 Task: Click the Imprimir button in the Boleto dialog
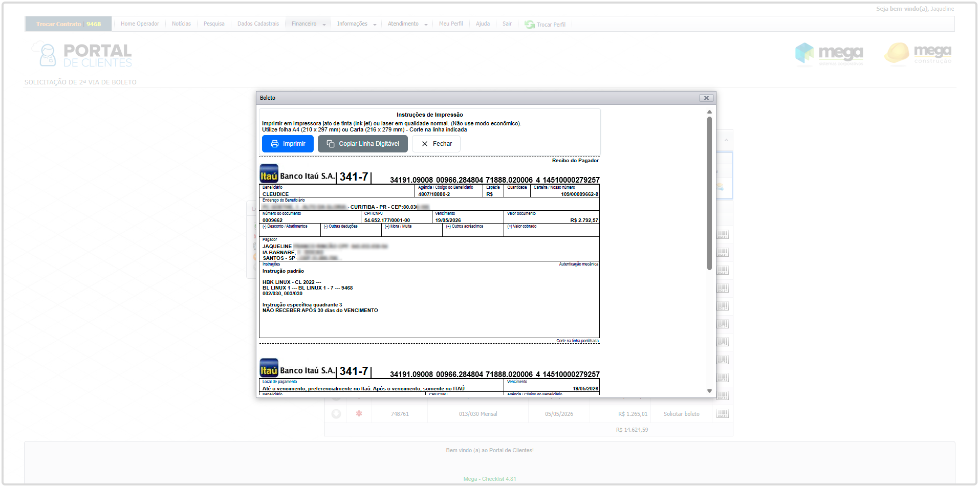pyautogui.click(x=288, y=144)
